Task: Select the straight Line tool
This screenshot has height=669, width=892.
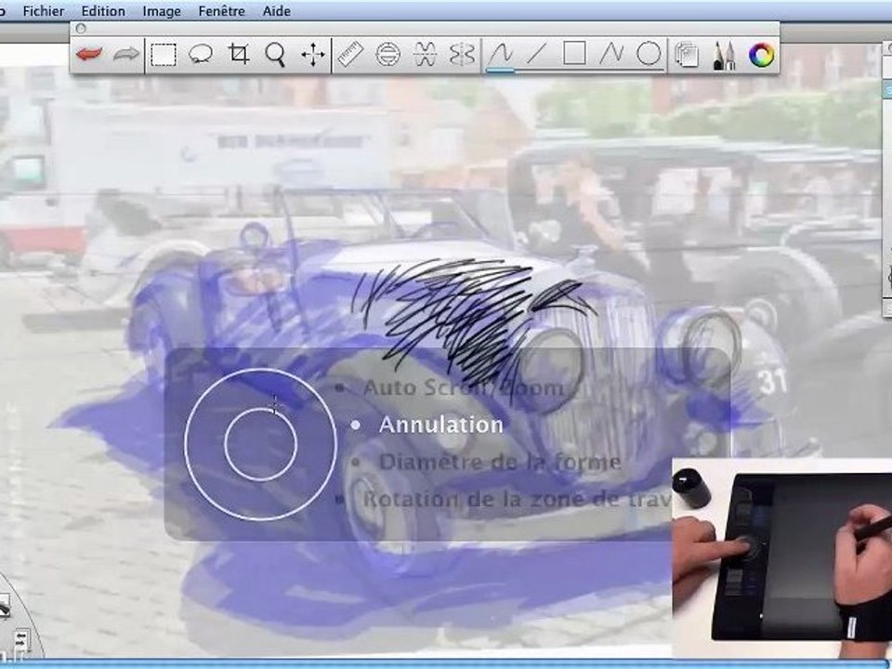Action: tap(536, 55)
